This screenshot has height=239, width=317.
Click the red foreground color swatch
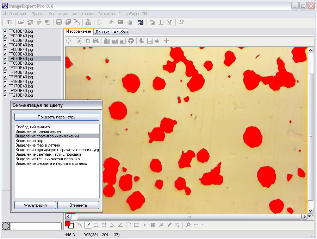coord(67,224)
